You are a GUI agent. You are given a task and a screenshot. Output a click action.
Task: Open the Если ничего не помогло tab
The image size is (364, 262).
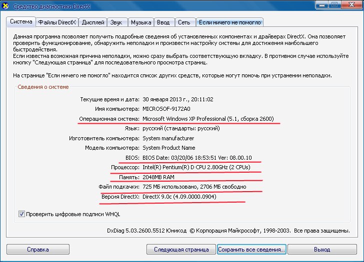pyautogui.click(x=230, y=22)
